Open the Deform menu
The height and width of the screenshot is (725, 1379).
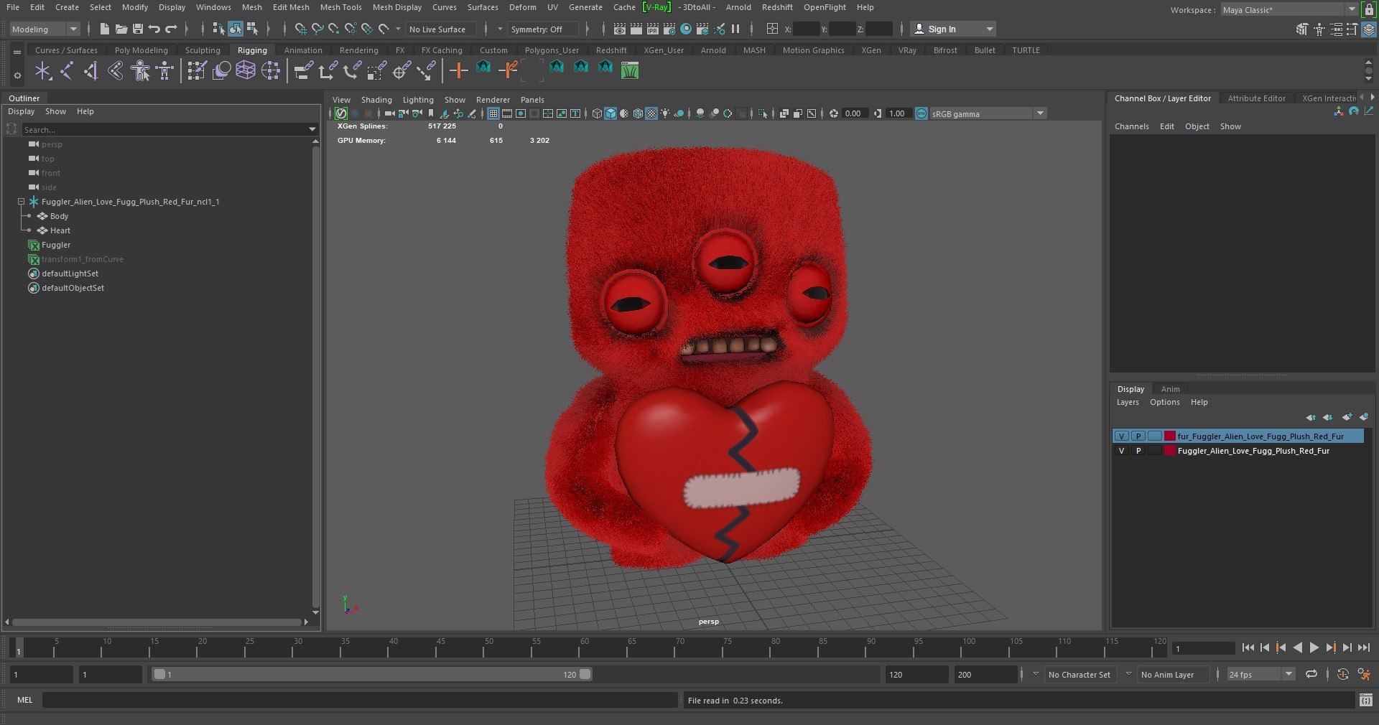(x=523, y=7)
